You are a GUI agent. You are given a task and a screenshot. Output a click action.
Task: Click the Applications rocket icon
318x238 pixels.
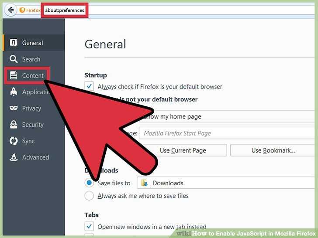[x=14, y=92]
